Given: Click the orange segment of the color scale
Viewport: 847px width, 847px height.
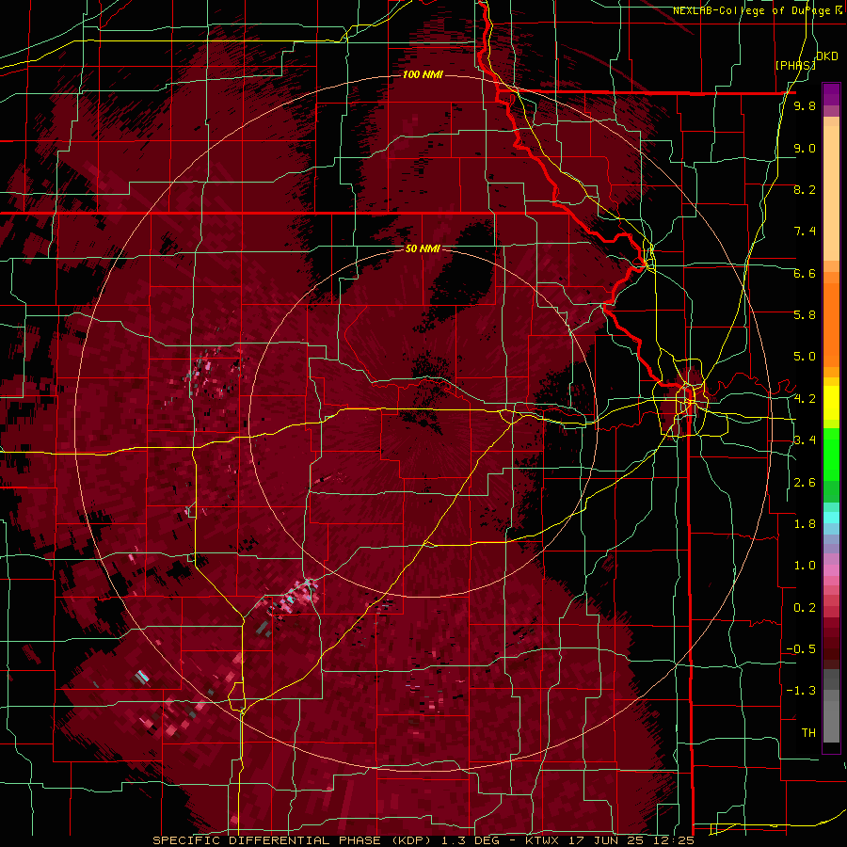Looking at the screenshot, I should (831, 324).
